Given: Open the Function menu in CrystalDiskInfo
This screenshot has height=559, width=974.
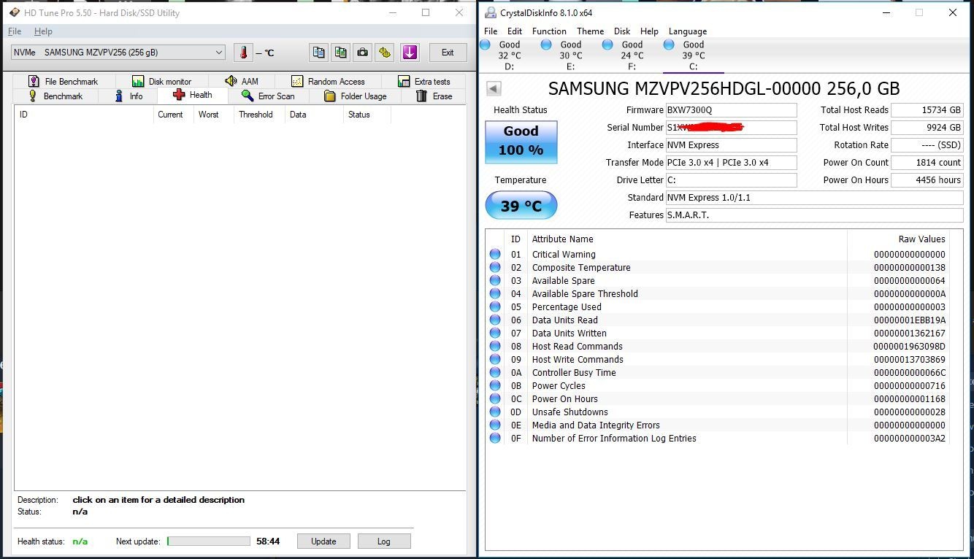Looking at the screenshot, I should click(549, 31).
